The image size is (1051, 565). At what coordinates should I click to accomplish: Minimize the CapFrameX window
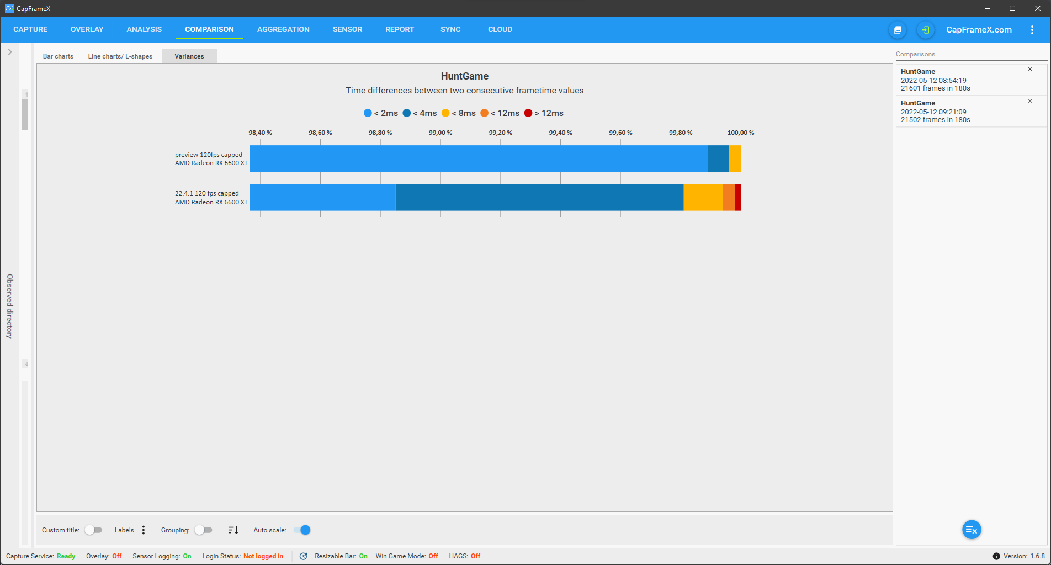[x=988, y=8]
